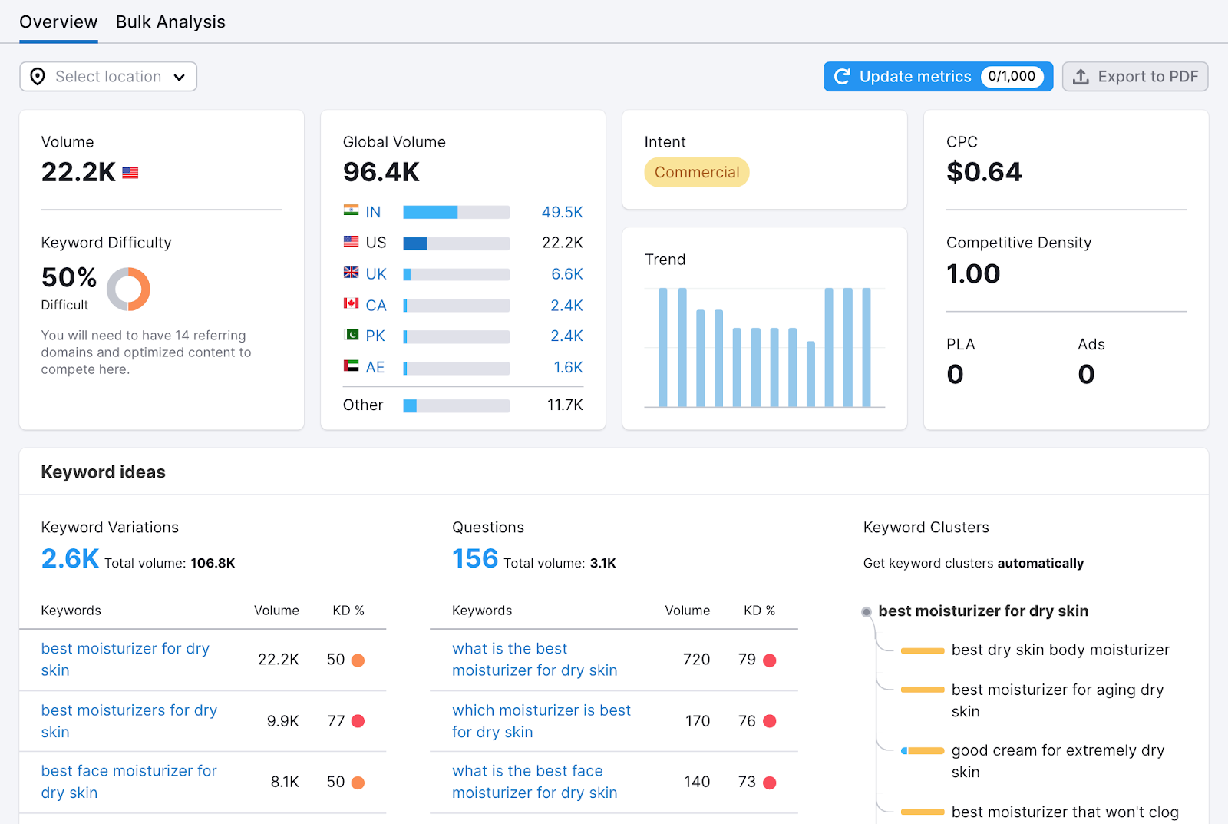Switch to the Bulk Analysis tab
The image size is (1228, 824).
(x=170, y=22)
